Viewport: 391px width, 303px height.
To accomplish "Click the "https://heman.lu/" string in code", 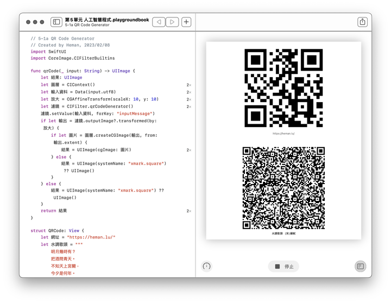I will 91,237.
